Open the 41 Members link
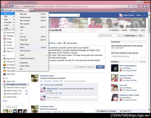The width and height of the screenshot is (151, 118). pyautogui.click(x=114, y=30)
